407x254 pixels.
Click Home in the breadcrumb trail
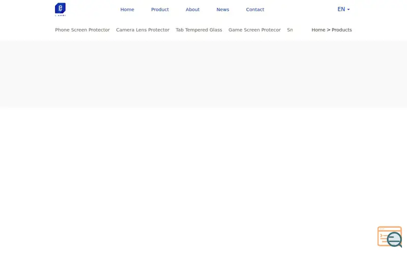click(318, 30)
